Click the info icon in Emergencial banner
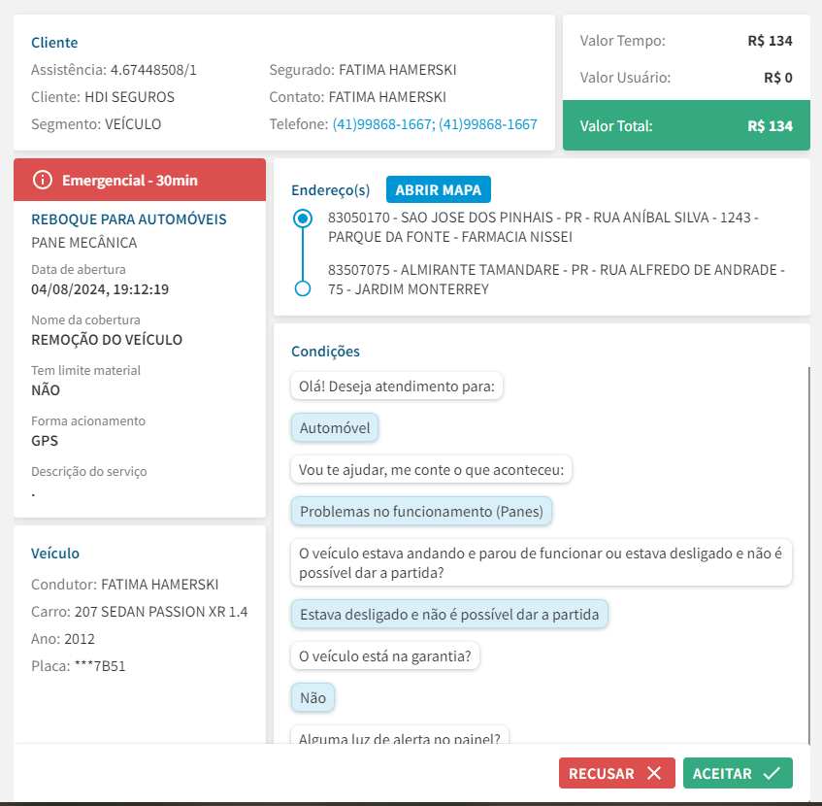Image resolution: width=822 pixels, height=806 pixels. [42, 180]
